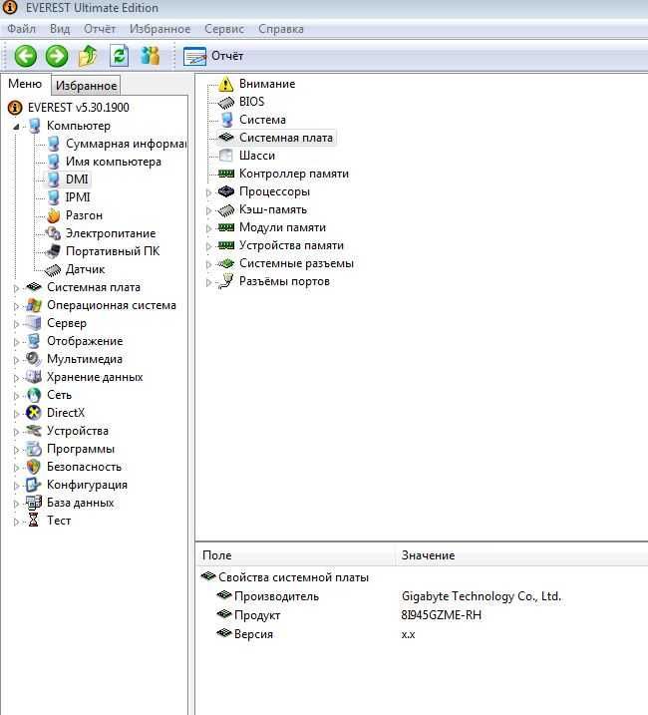This screenshot has width=648, height=715.
Task: Open the Отчёт report wizard button
Action: (213, 56)
